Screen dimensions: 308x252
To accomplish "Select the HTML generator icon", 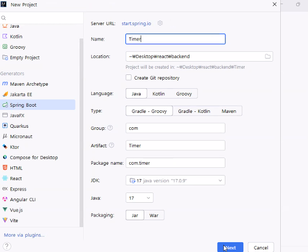I will tap(5, 168).
